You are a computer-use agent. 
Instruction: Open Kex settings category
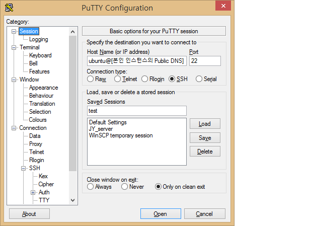coord(43,176)
